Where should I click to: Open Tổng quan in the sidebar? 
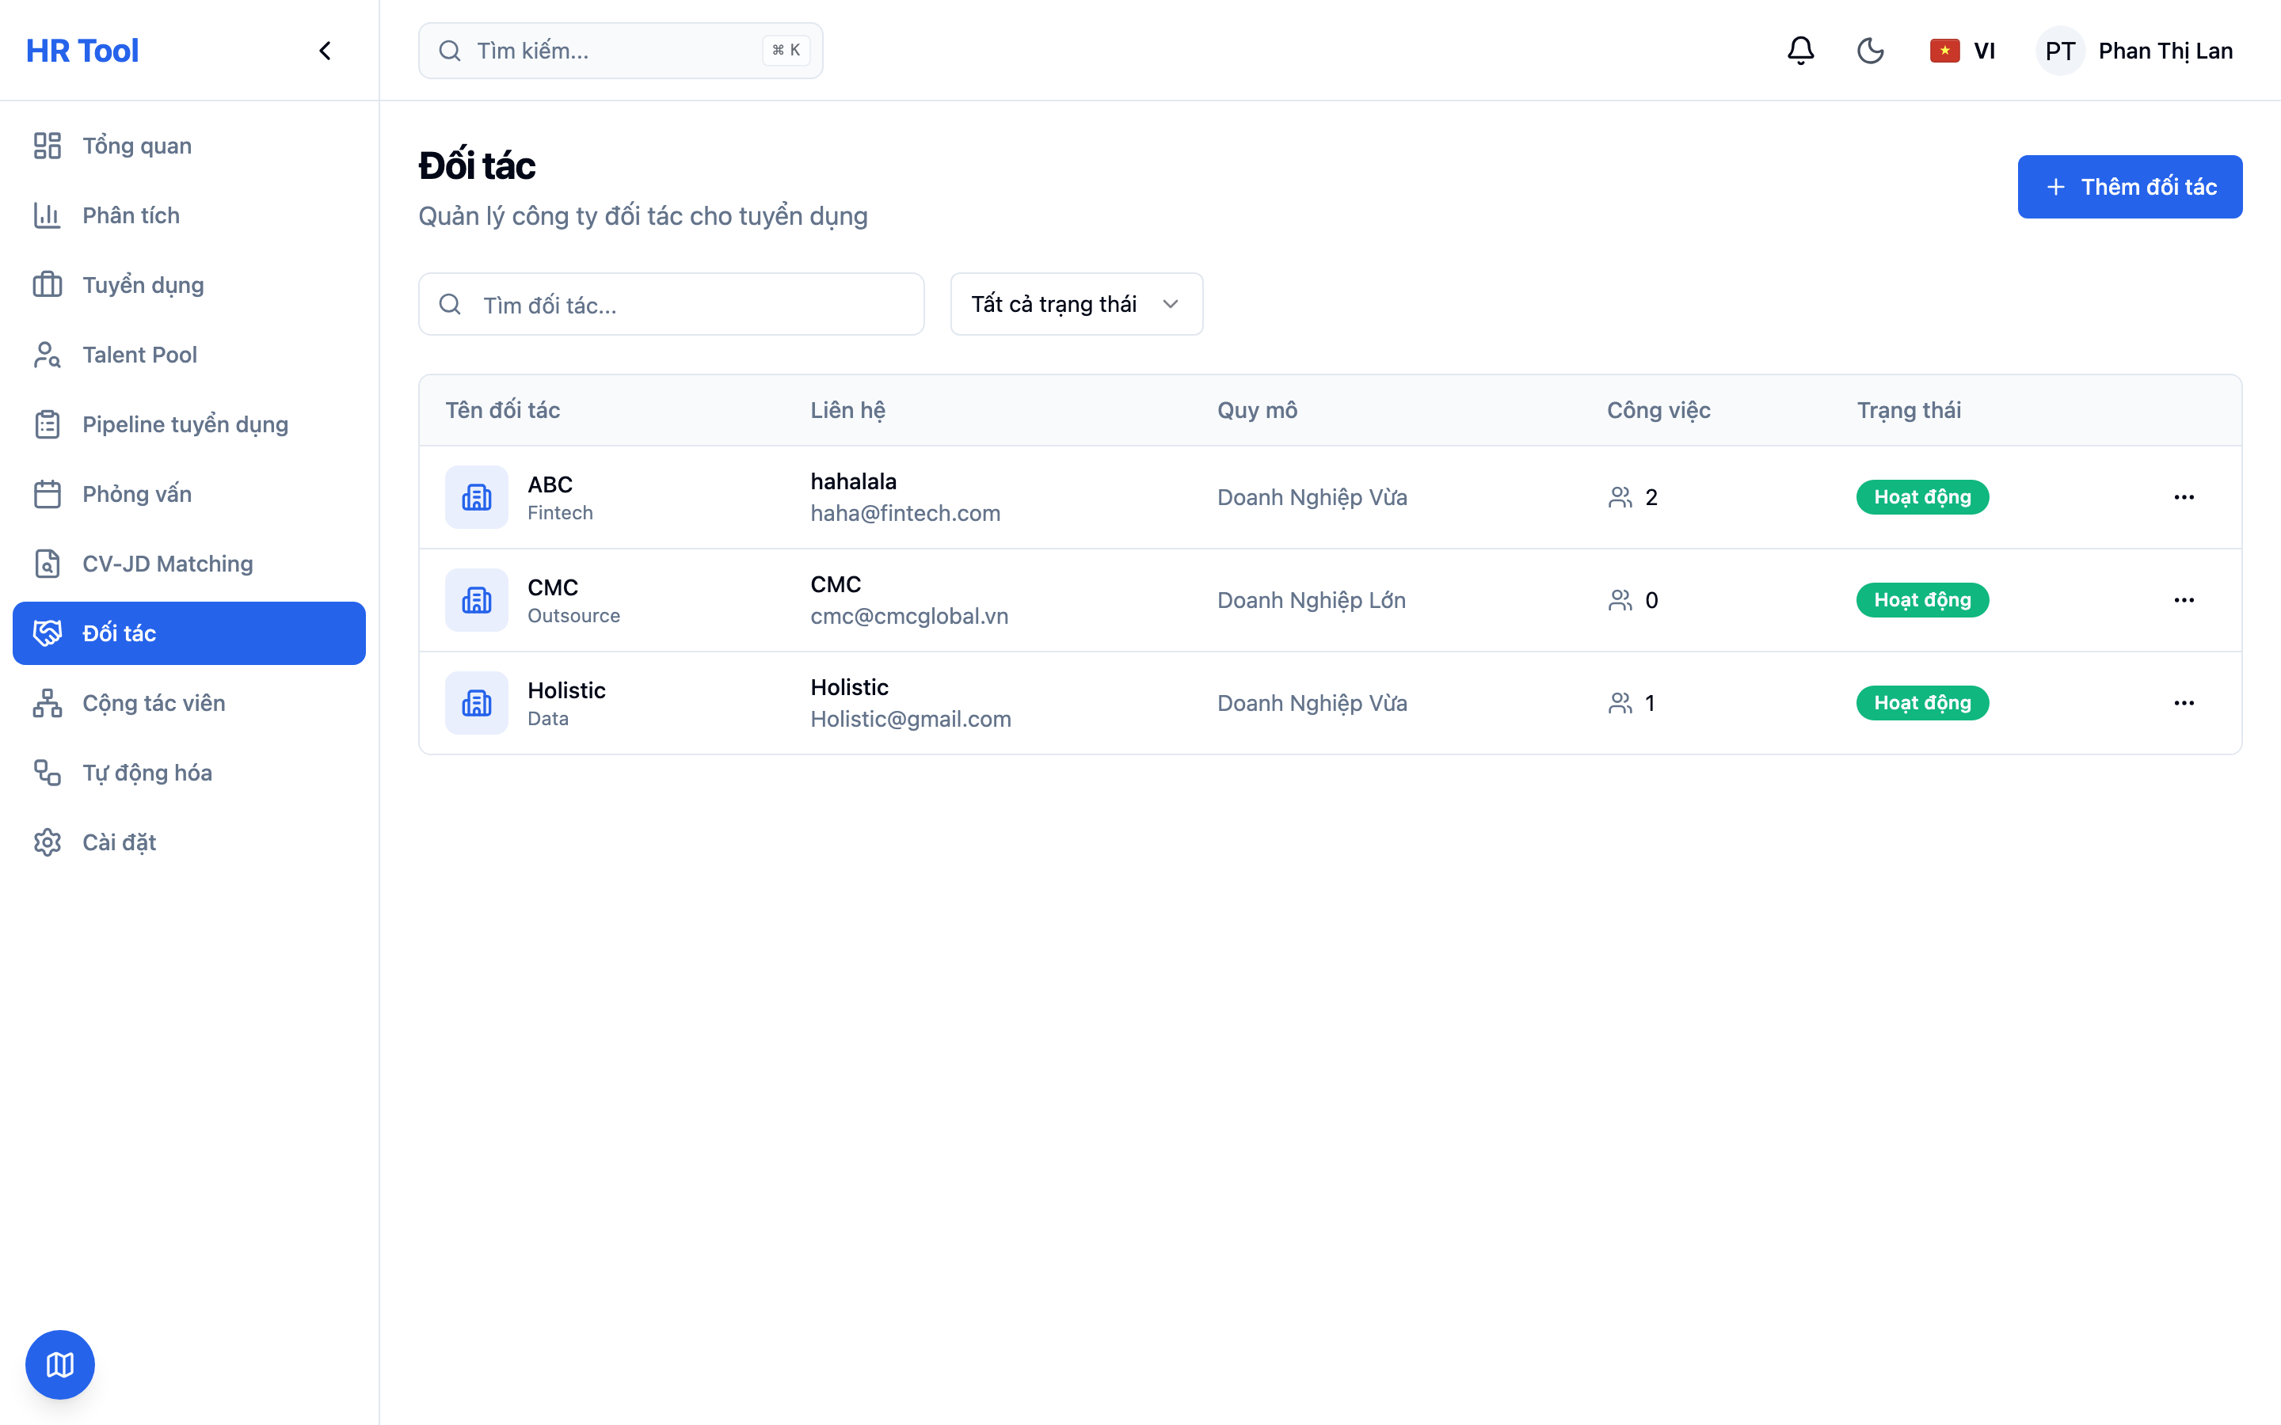tap(189, 146)
